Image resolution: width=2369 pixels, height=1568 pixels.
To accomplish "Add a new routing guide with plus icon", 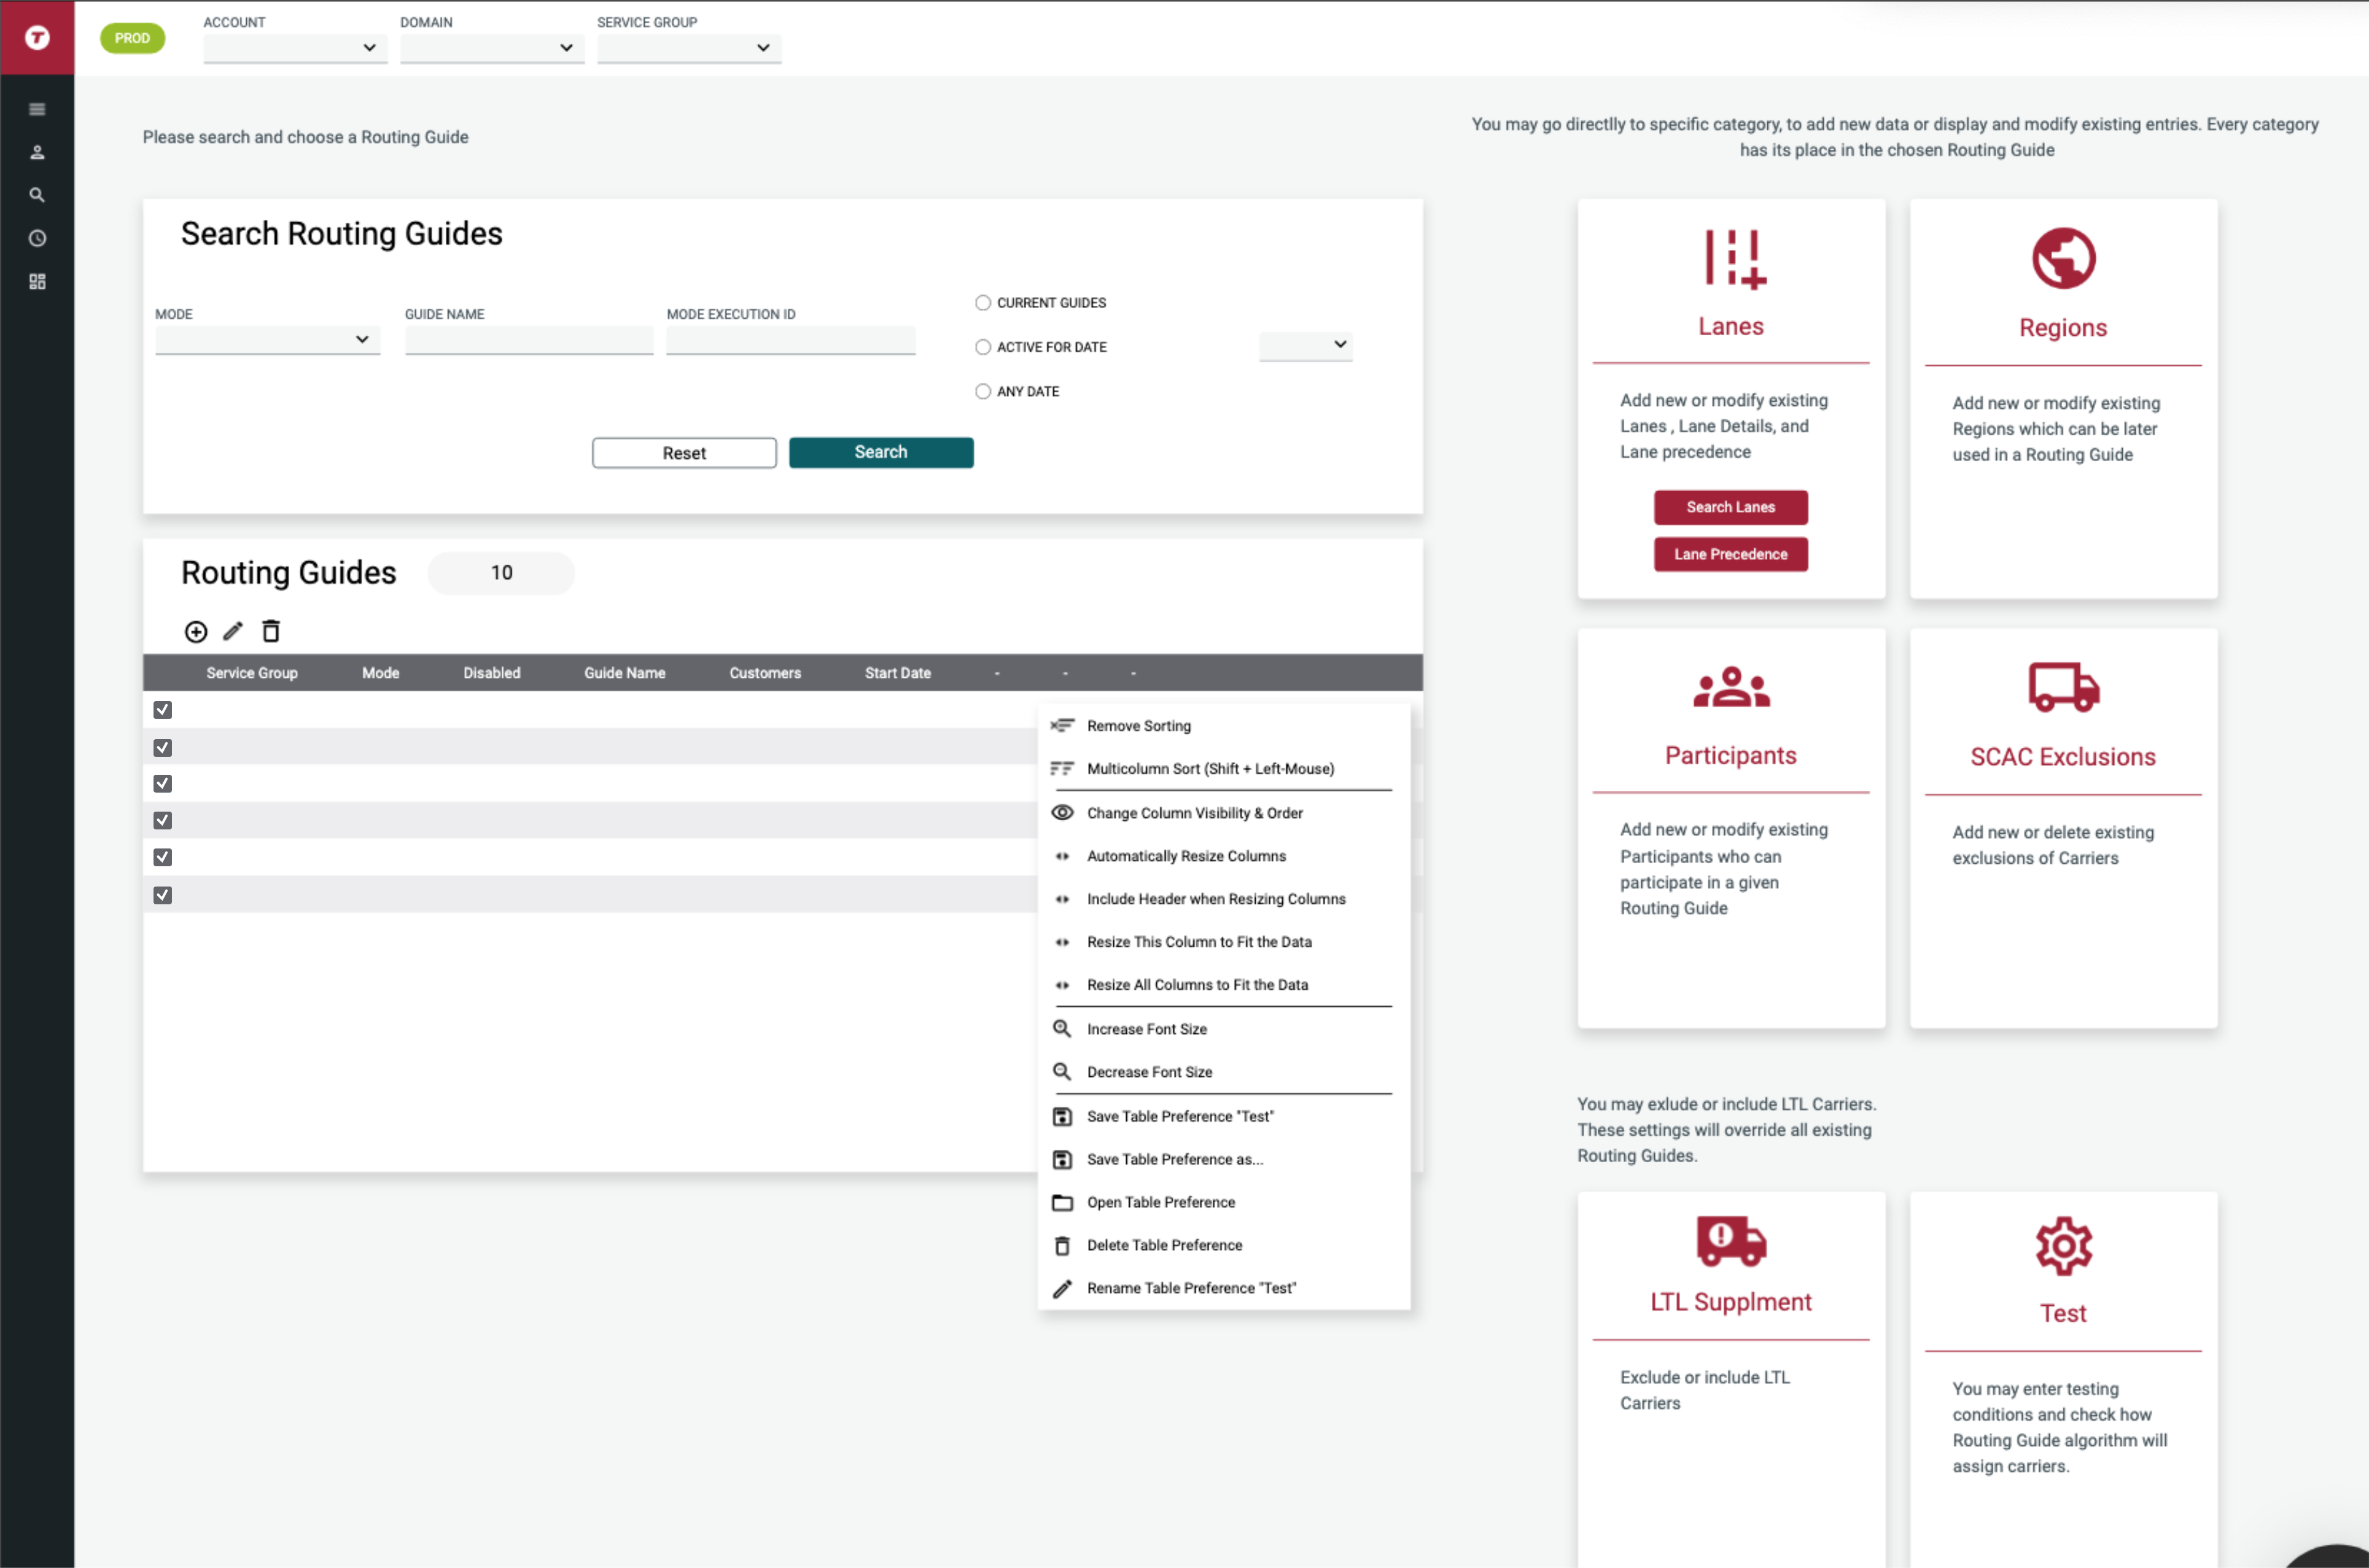I will pos(196,631).
